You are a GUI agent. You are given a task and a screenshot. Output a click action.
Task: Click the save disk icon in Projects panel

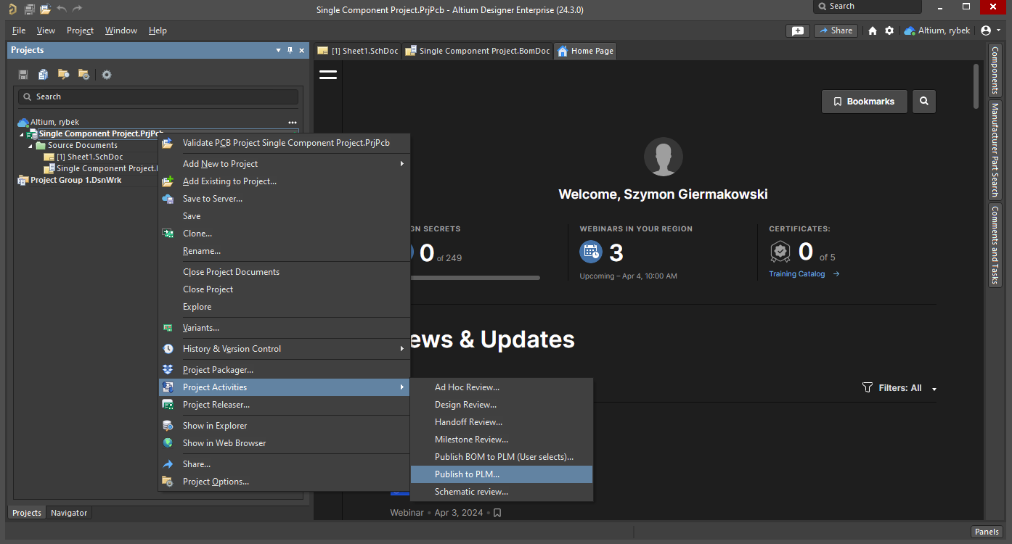(x=23, y=75)
